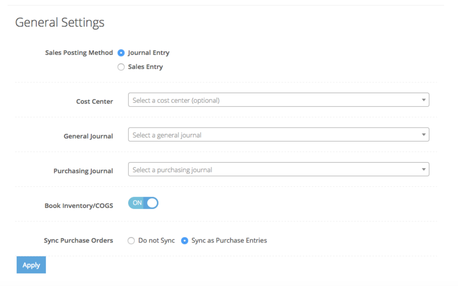
Task: Click the Sales Posting Method label
Action: pyautogui.click(x=79, y=53)
